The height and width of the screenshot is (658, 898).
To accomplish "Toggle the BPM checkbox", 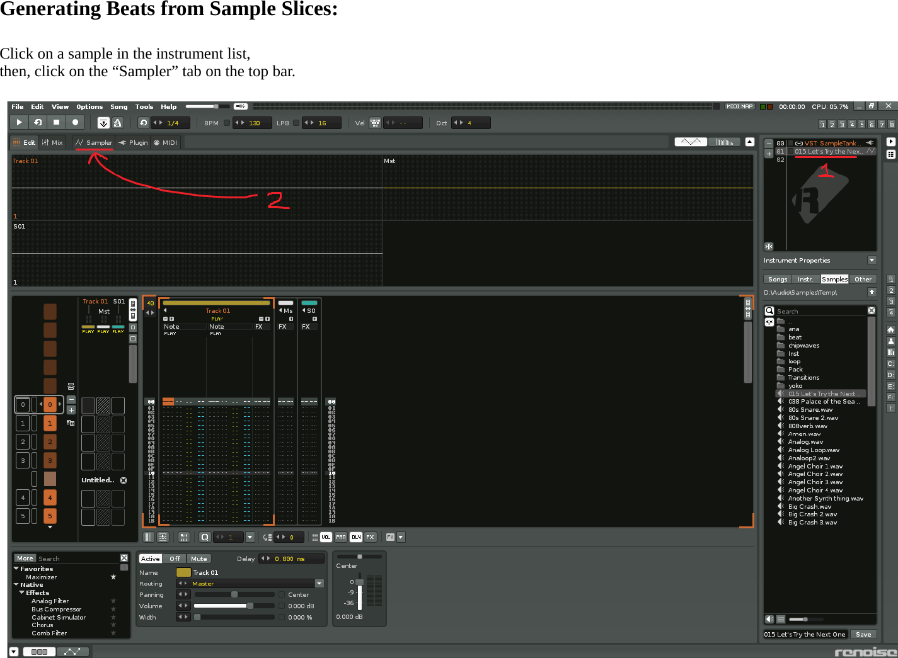I will pyautogui.click(x=227, y=123).
